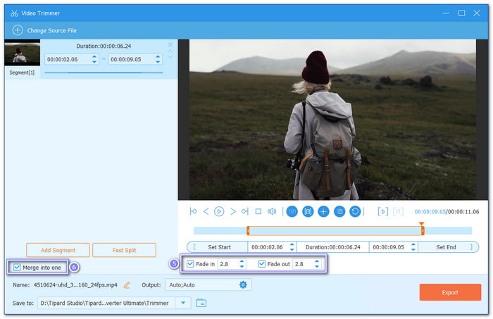Viewport: 493px width, 319px height.
Task: Click the stop square icon
Action: coord(258,211)
